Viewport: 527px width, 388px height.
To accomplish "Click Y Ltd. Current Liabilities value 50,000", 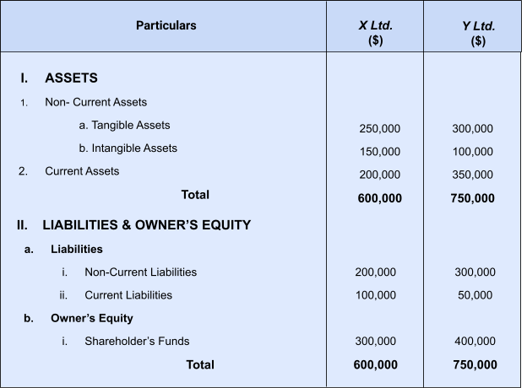I will [x=475, y=295].
